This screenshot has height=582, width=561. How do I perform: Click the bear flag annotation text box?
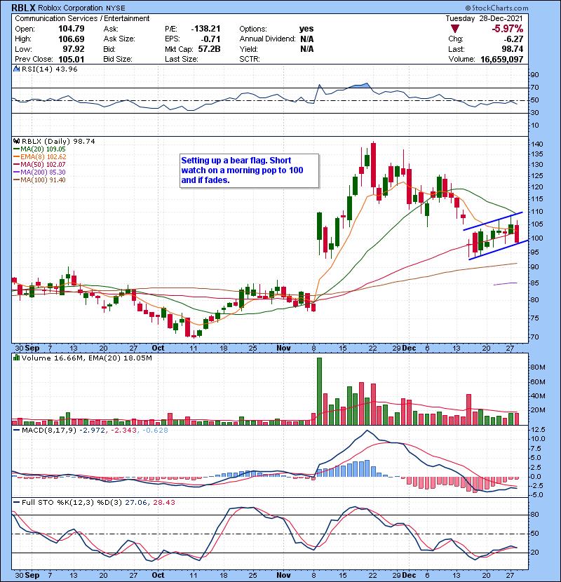click(x=249, y=170)
